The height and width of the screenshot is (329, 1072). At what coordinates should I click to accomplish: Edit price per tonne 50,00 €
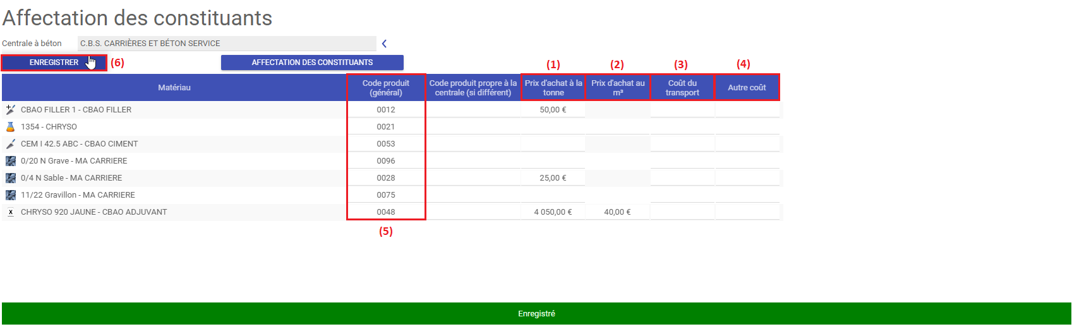(x=553, y=109)
